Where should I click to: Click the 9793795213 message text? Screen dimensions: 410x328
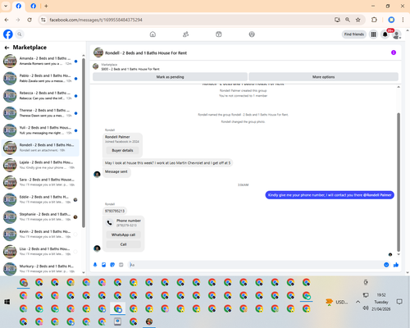115,211
